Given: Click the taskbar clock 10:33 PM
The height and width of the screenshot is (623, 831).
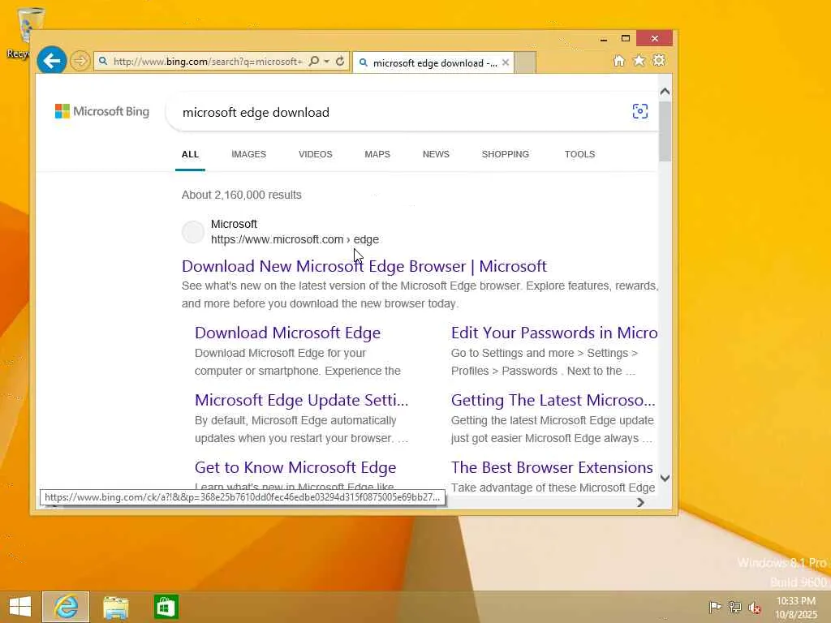Looking at the screenshot, I should click(796, 601).
